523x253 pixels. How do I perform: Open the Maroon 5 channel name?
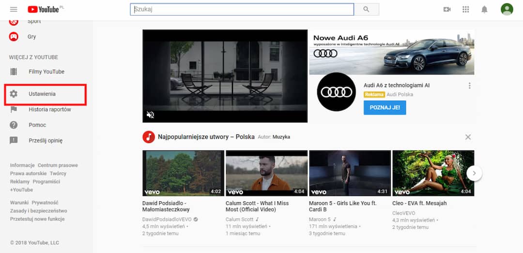[x=320, y=219]
